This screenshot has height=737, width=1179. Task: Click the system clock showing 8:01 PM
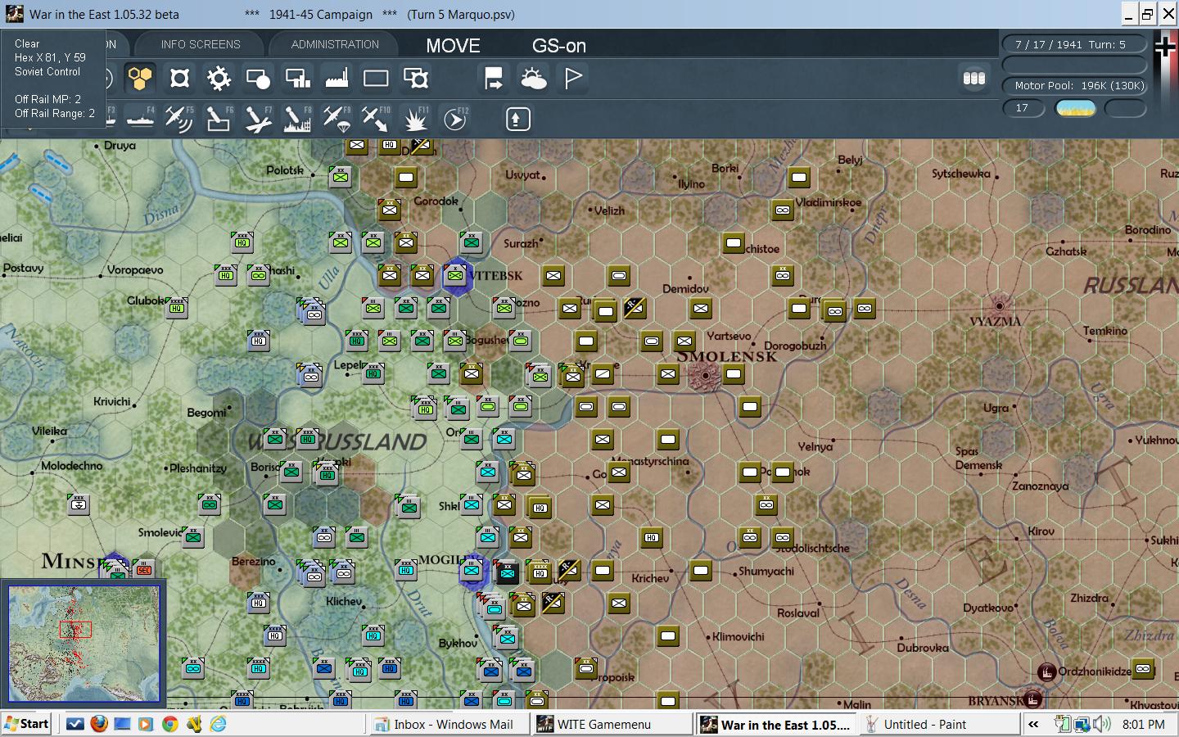click(1144, 725)
